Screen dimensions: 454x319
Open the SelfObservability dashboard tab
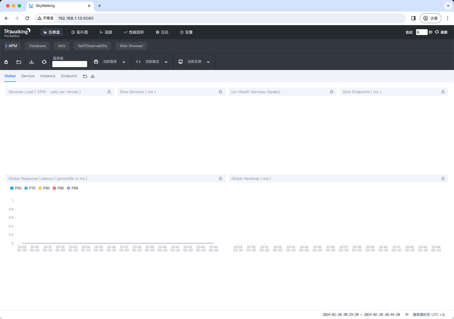[x=92, y=46]
